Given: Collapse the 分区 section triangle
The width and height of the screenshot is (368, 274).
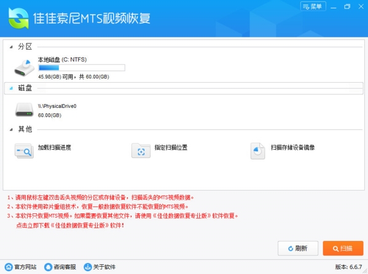Looking at the screenshot, I should click(x=11, y=47).
